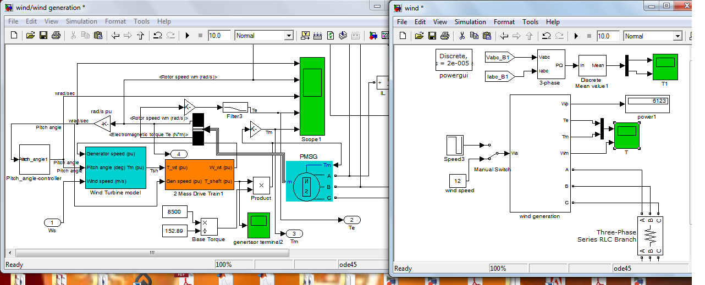Click Paste icon in wind window
The height and width of the screenshot is (285, 705).
pos(487,36)
